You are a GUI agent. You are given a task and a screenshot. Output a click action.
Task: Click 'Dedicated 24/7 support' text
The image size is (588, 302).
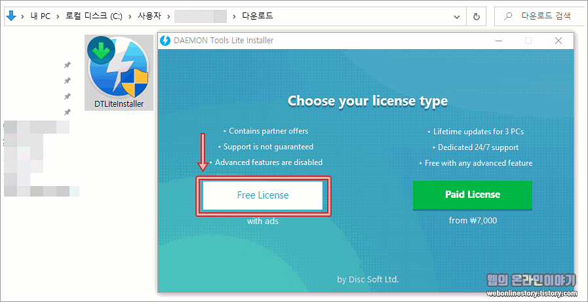click(478, 147)
